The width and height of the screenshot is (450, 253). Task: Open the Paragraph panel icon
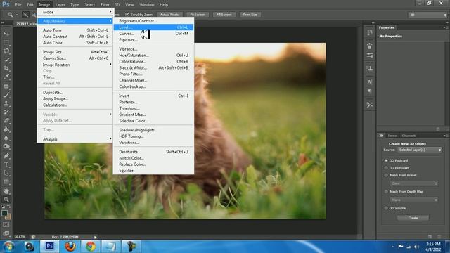click(x=370, y=91)
